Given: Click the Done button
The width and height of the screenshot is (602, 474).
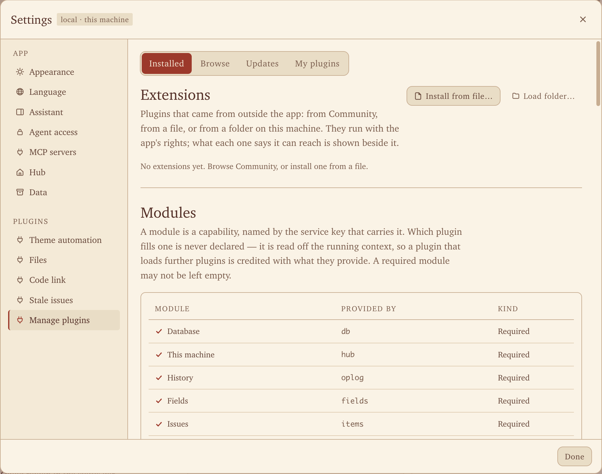Looking at the screenshot, I should click(574, 457).
